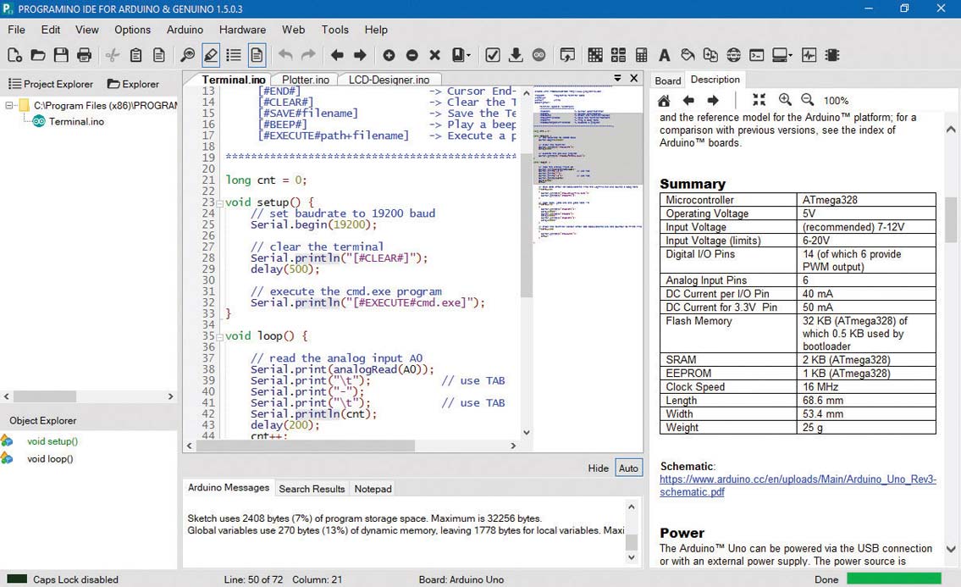Image resolution: width=961 pixels, height=587 pixels.
Task: Switch to the Plotter.ino tab
Action: [x=305, y=80]
